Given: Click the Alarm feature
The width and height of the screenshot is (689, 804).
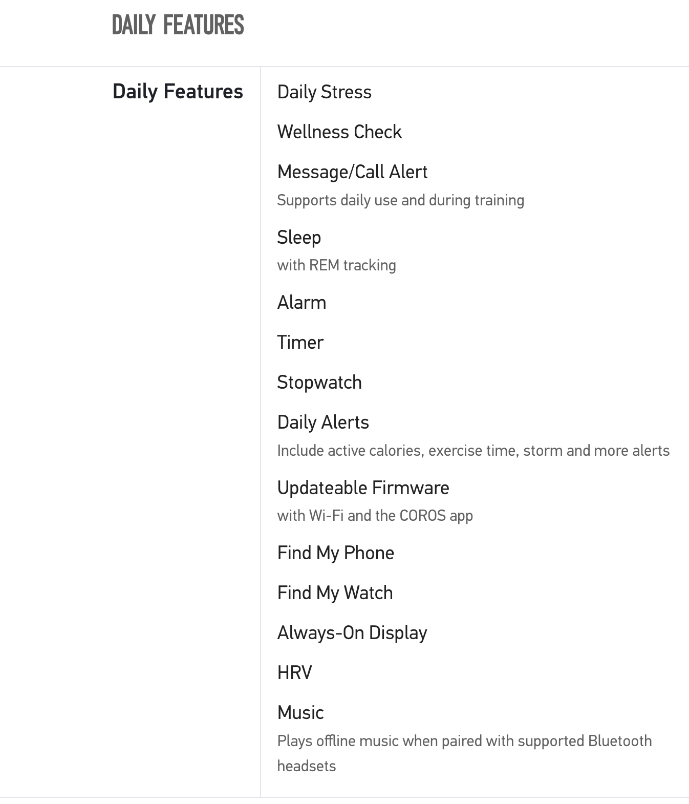Looking at the screenshot, I should coord(302,303).
